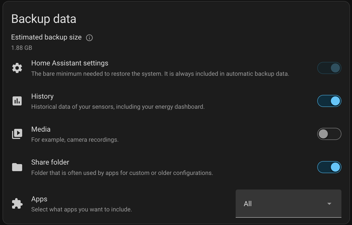Click the gear icon for Home Assistant settings
Viewport: 352px width, 225px height.
point(17,68)
